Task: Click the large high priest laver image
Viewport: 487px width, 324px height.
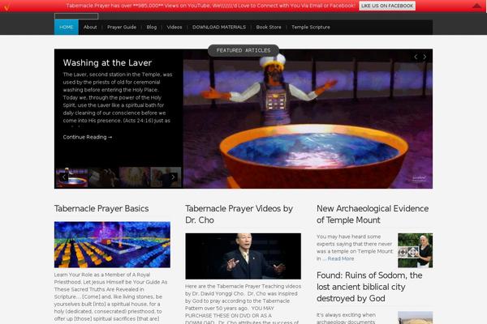Action: (x=308, y=119)
